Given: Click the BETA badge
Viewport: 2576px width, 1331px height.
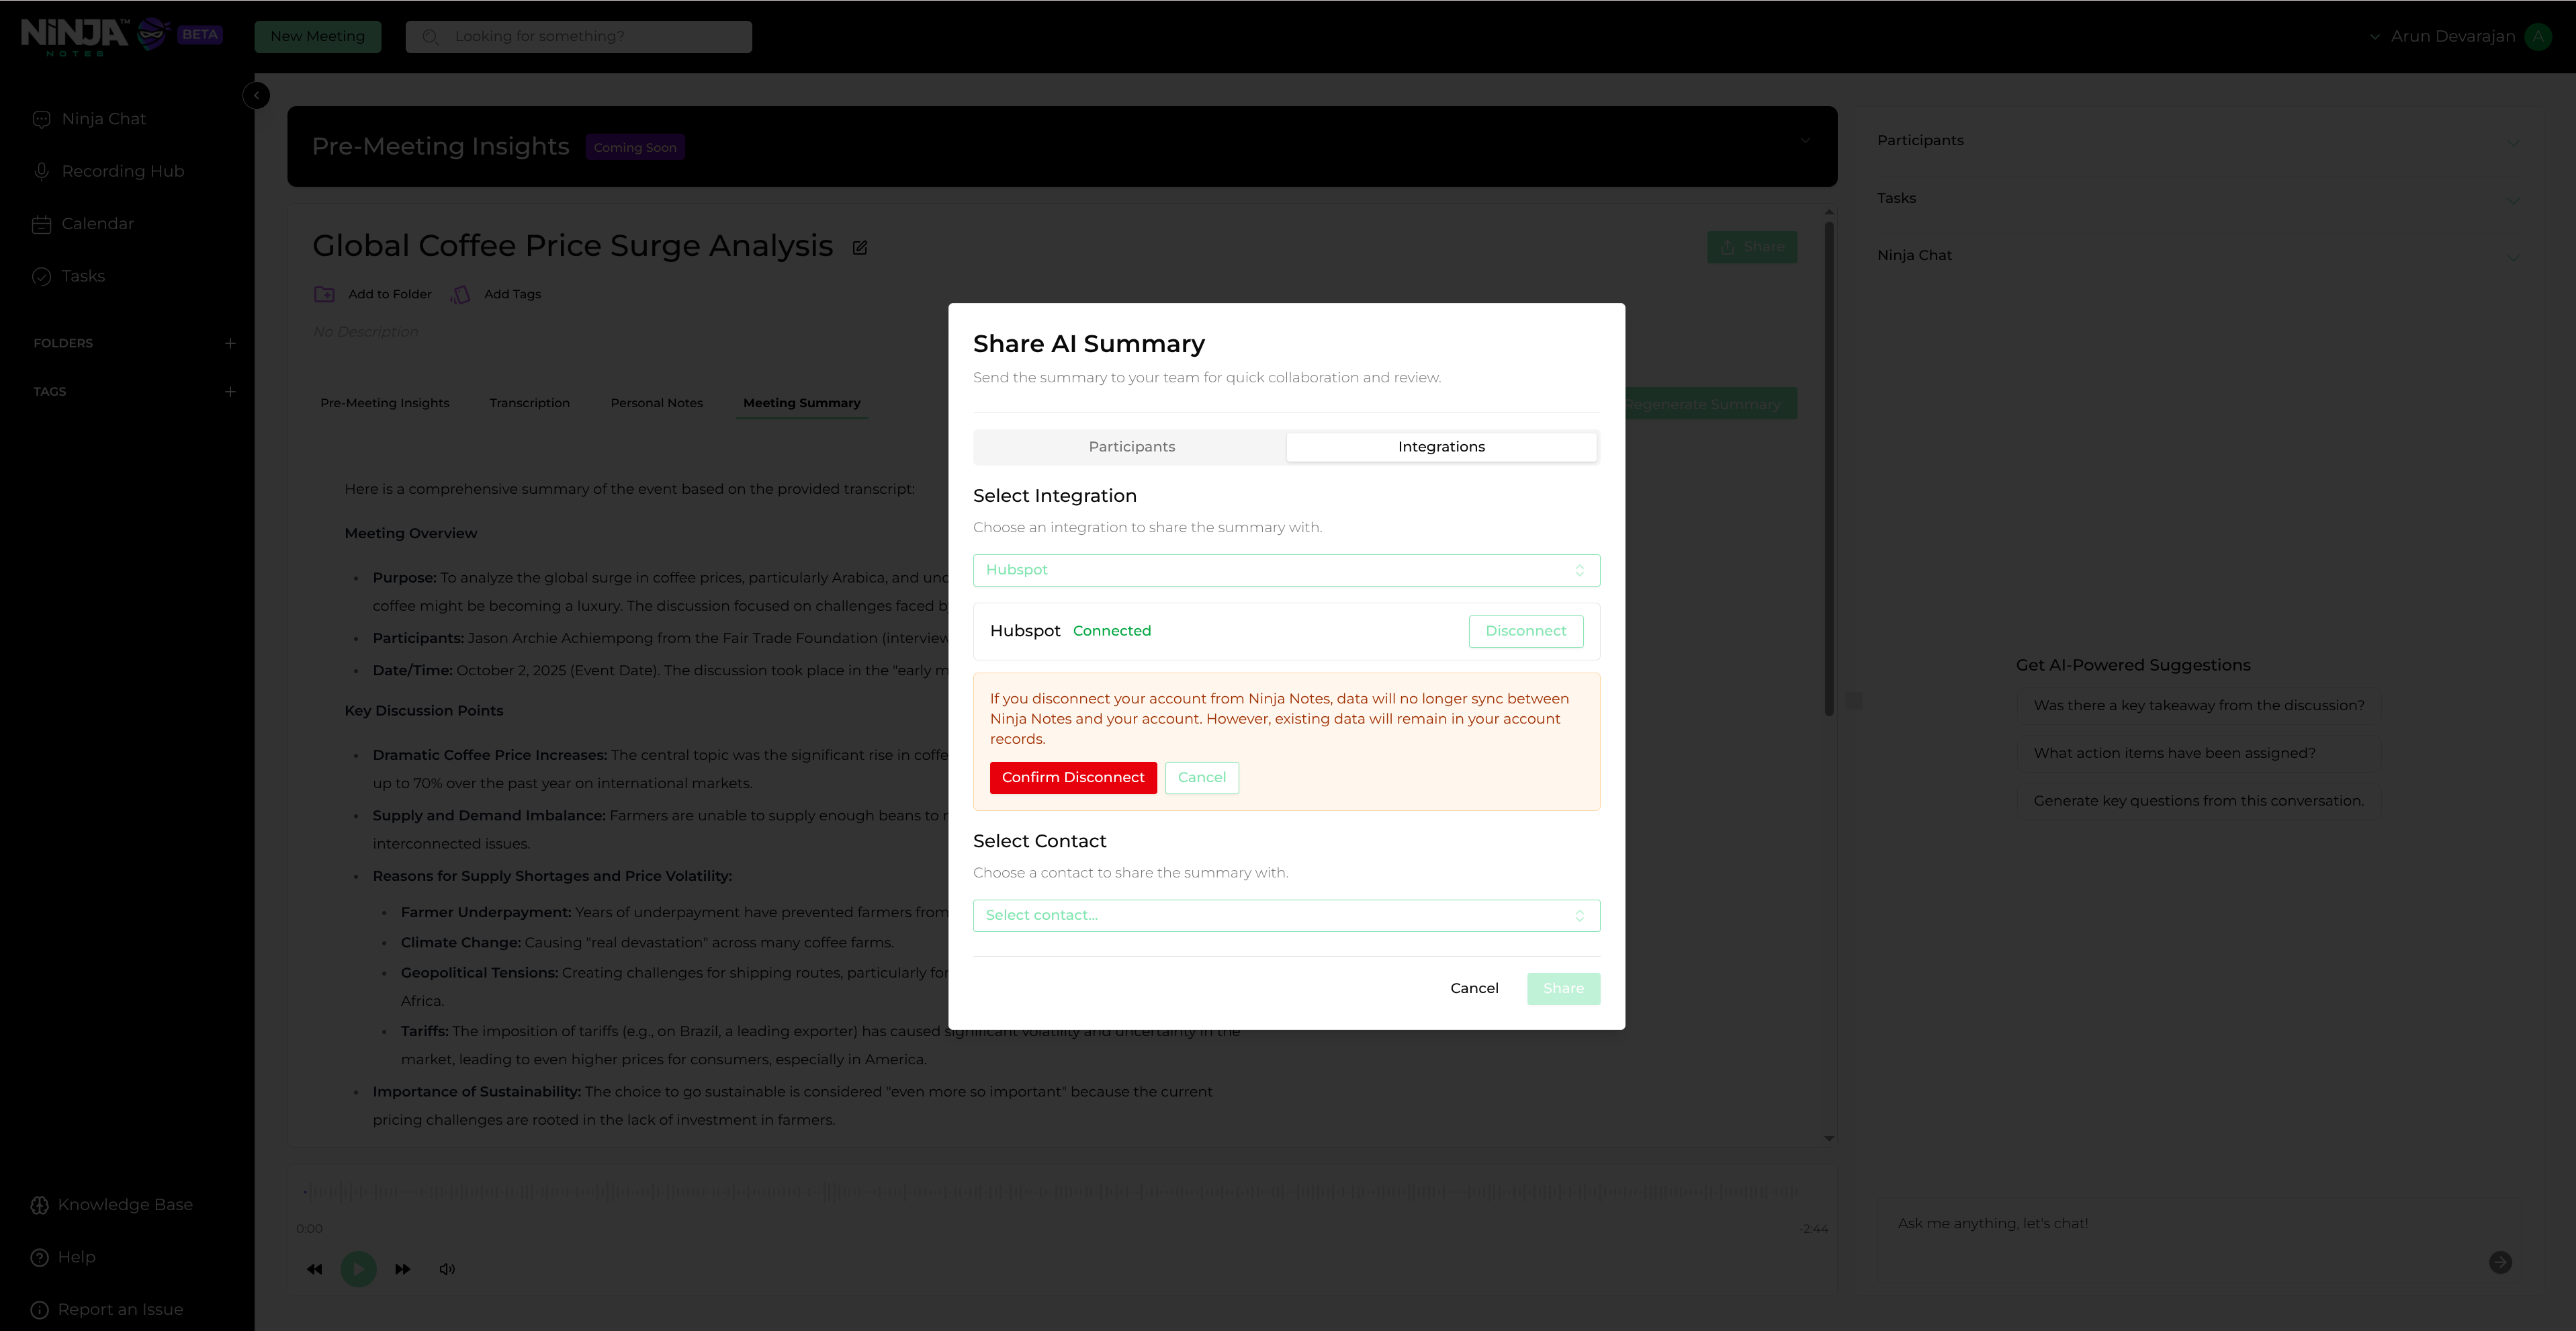Looking at the screenshot, I should 200,34.
